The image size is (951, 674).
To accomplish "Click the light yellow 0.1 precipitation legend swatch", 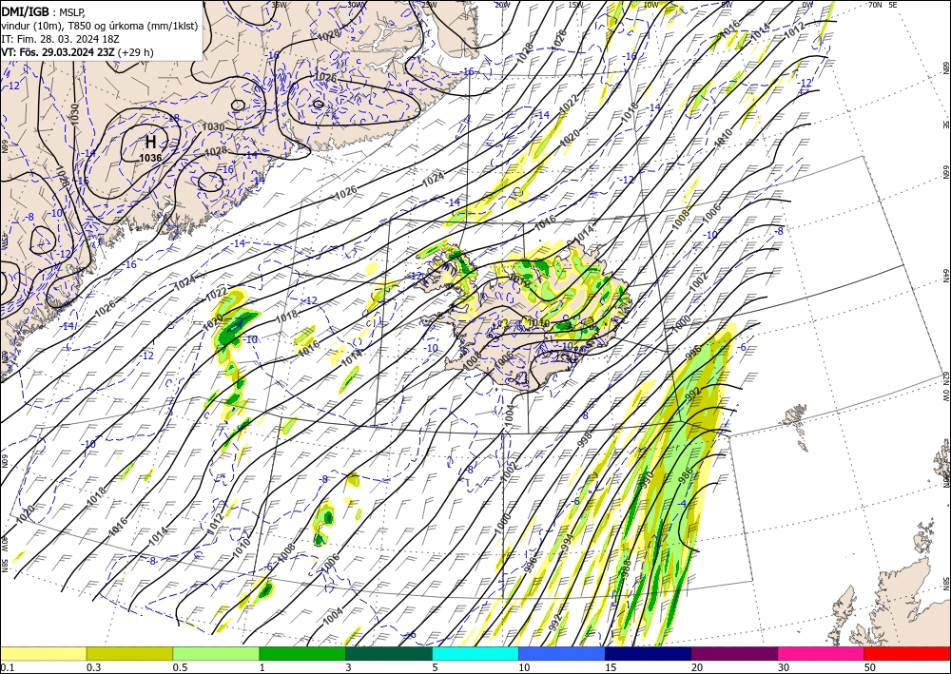I will pyautogui.click(x=44, y=653).
